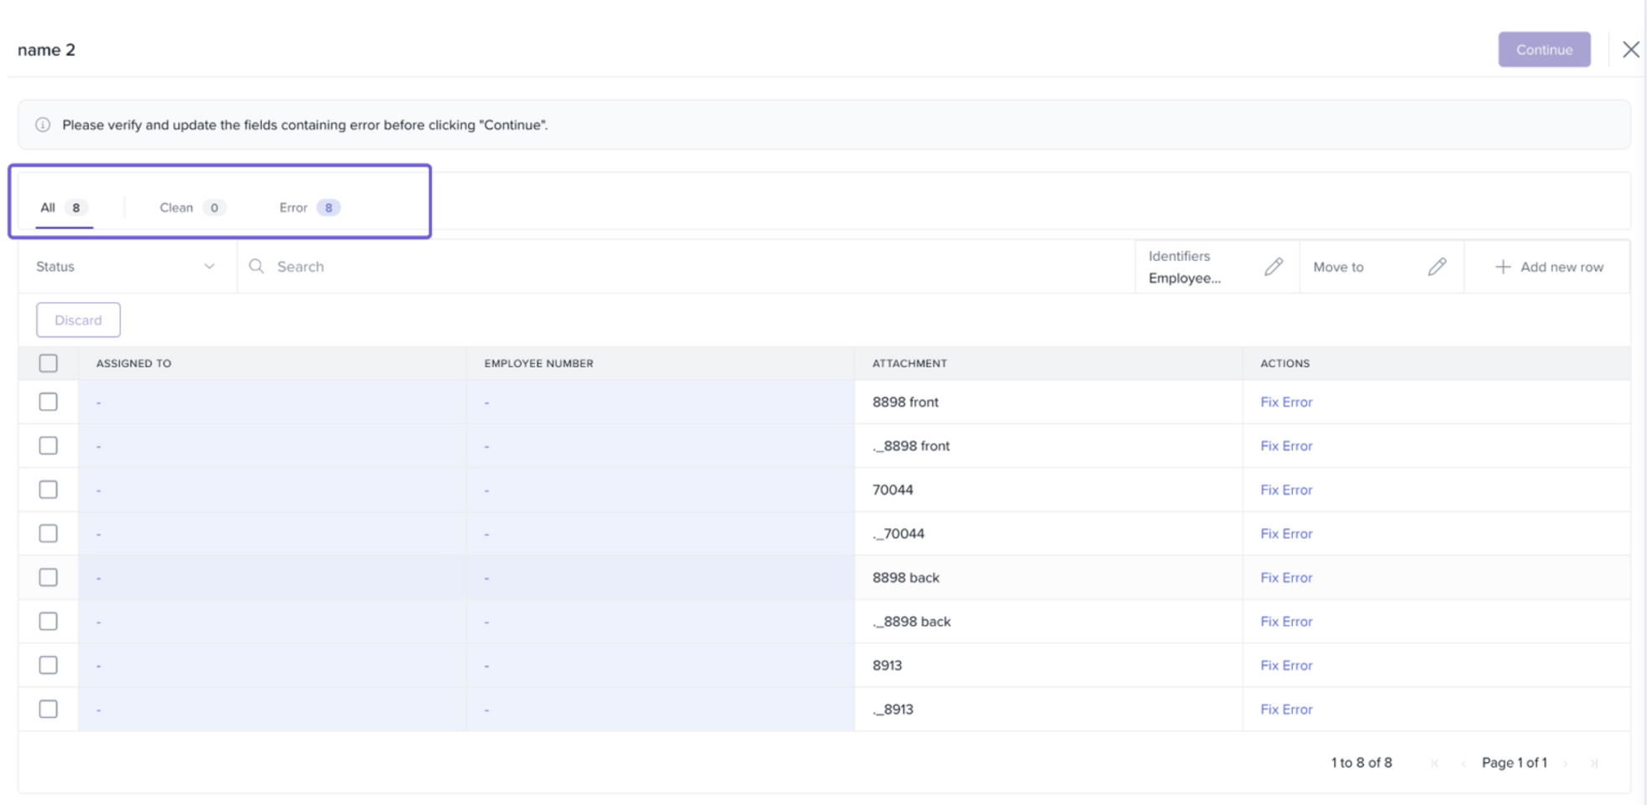
Task: Go to previous page arrow in pagination
Action: tap(1463, 763)
